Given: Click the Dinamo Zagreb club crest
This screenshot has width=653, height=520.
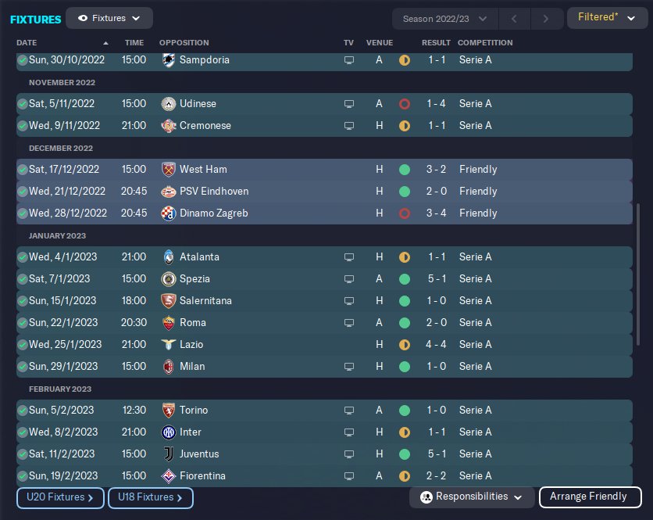Looking at the screenshot, I should [x=168, y=213].
